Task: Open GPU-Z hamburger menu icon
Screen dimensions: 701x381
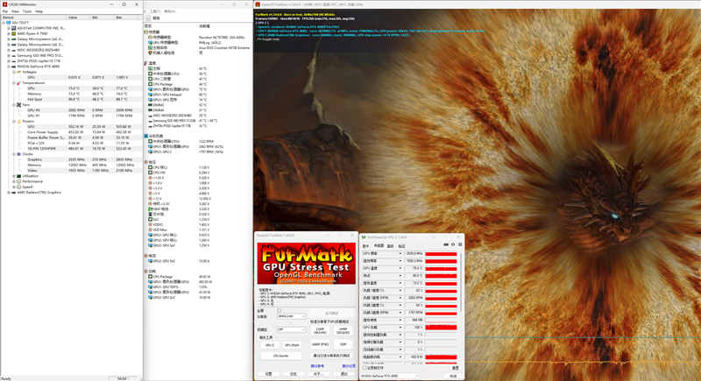Action: (x=460, y=244)
